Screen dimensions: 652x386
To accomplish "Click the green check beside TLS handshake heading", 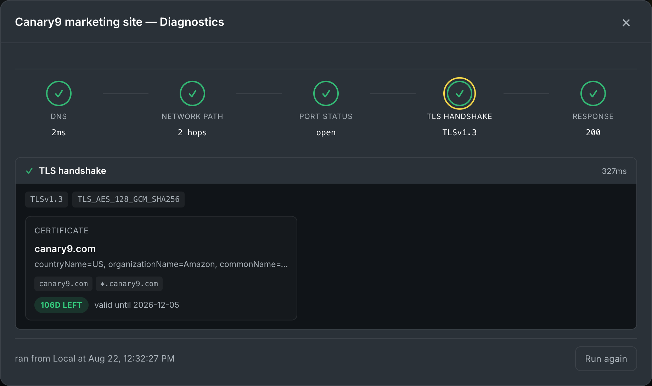I will (x=29, y=171).
